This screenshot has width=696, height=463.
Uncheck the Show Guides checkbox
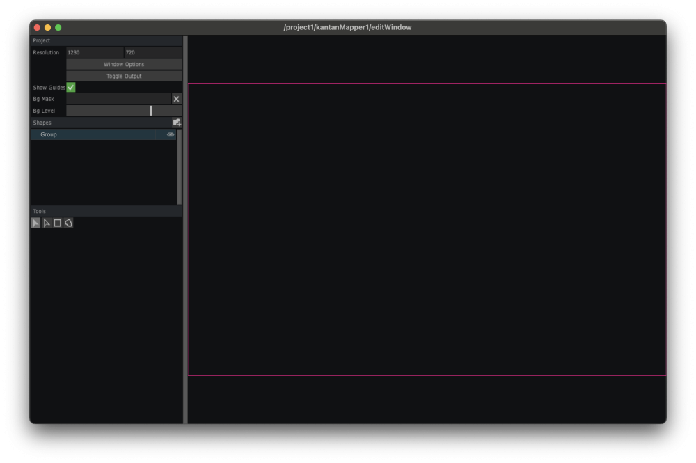71,88
